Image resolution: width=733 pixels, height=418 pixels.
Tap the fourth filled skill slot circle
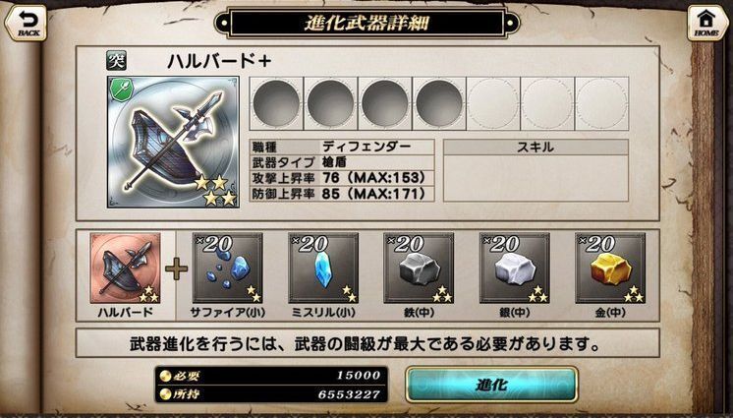[x=439, y=104]
